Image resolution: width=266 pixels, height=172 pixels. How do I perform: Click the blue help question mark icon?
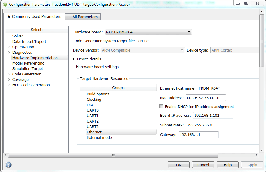pyautogui.click(x=8, y=165)
